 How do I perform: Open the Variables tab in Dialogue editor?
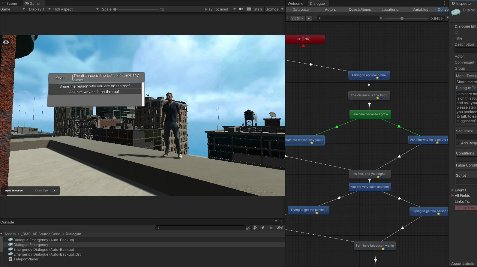click(x=420, y=10)
